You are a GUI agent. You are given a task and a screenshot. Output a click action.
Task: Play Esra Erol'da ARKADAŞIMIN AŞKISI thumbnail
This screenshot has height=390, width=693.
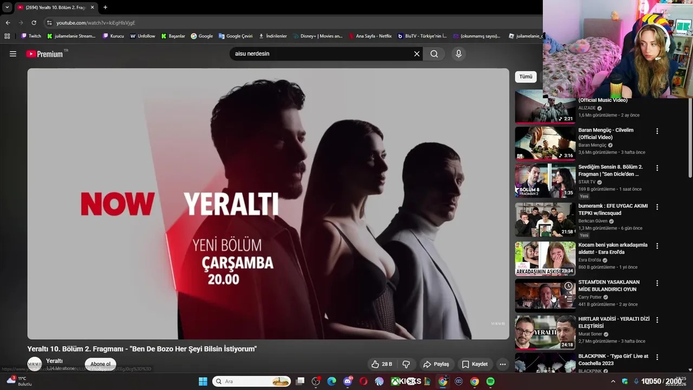pyautogui.click(x=545, y=258)
